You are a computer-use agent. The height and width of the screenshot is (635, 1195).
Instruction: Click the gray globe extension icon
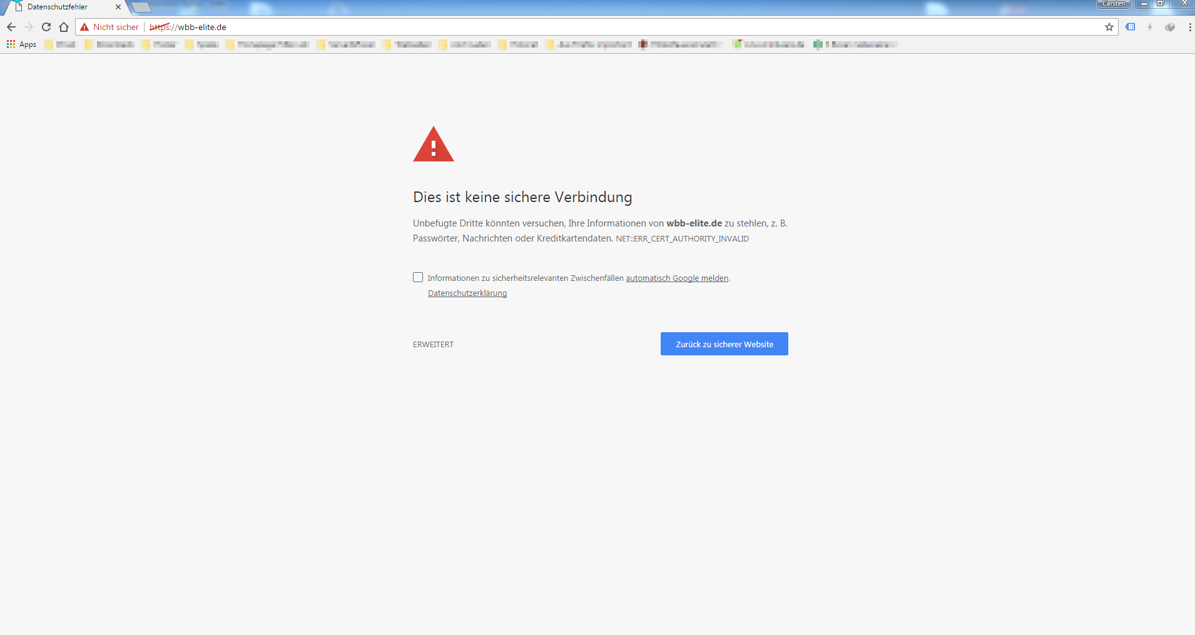pyautogui.click(x=1170, y=27)
